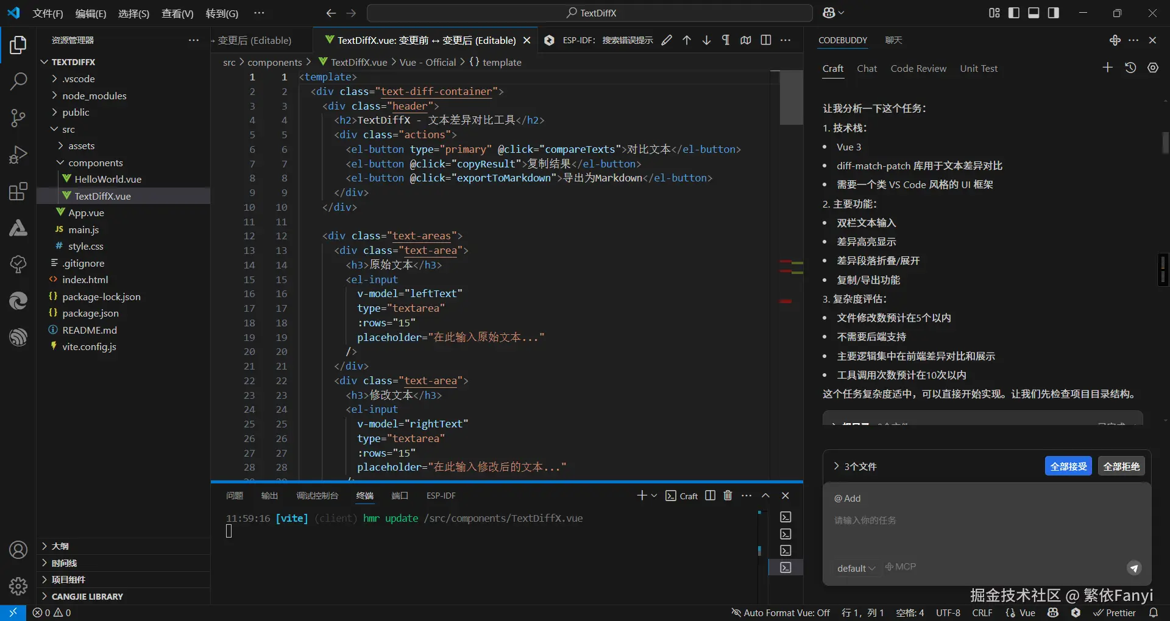Open CodeBuddy settings gear icon
Screen dimensions: 1170x621
click(1152, 68)
